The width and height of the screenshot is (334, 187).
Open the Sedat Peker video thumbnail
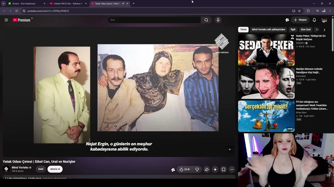pos(266,50)
